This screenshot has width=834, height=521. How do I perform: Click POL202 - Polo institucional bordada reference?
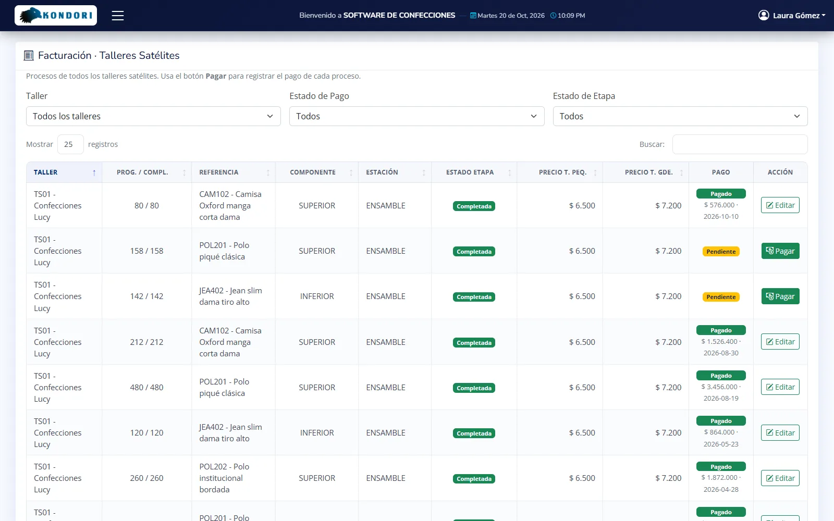pos(224,478)
